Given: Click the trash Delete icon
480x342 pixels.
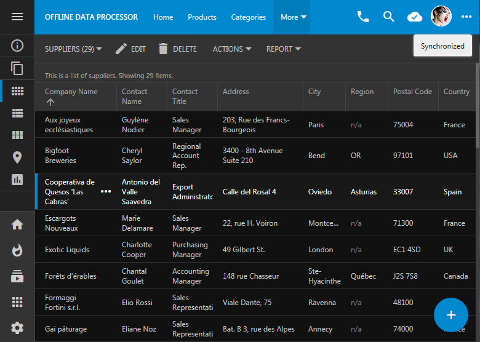Looking at the screenshot, I should (163, 49).
